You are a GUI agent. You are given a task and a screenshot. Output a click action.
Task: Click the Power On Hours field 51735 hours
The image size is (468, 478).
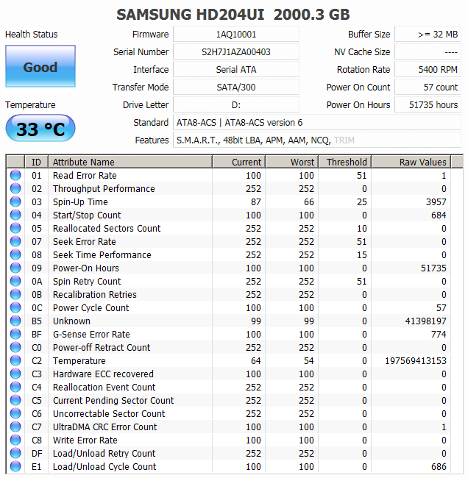pyautogui.click(x=428, y=105)
